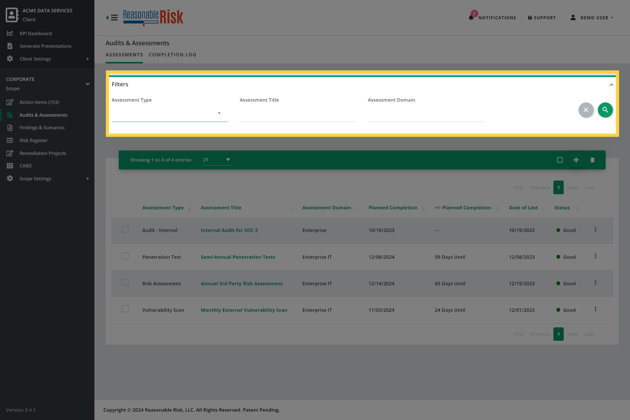The width and height of the screenshot is (630, 420).
Task: Click the Risk Register list icon
Action: [x=10, y=140]
